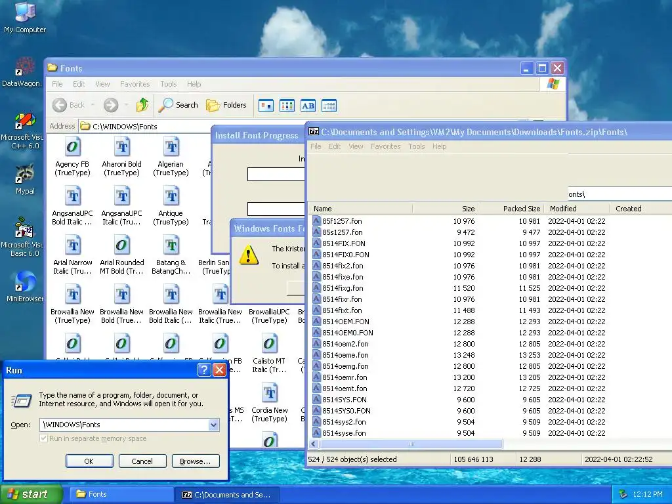Sort 7-Zip list by Size column
672x504 pixels.
[x=446, y=209]
